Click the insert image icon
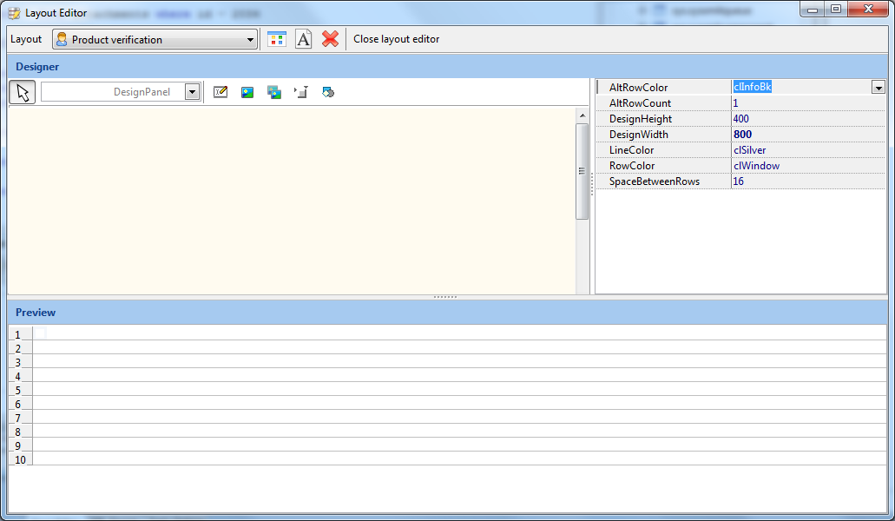895x521 pixels. [x=247, y=92]
